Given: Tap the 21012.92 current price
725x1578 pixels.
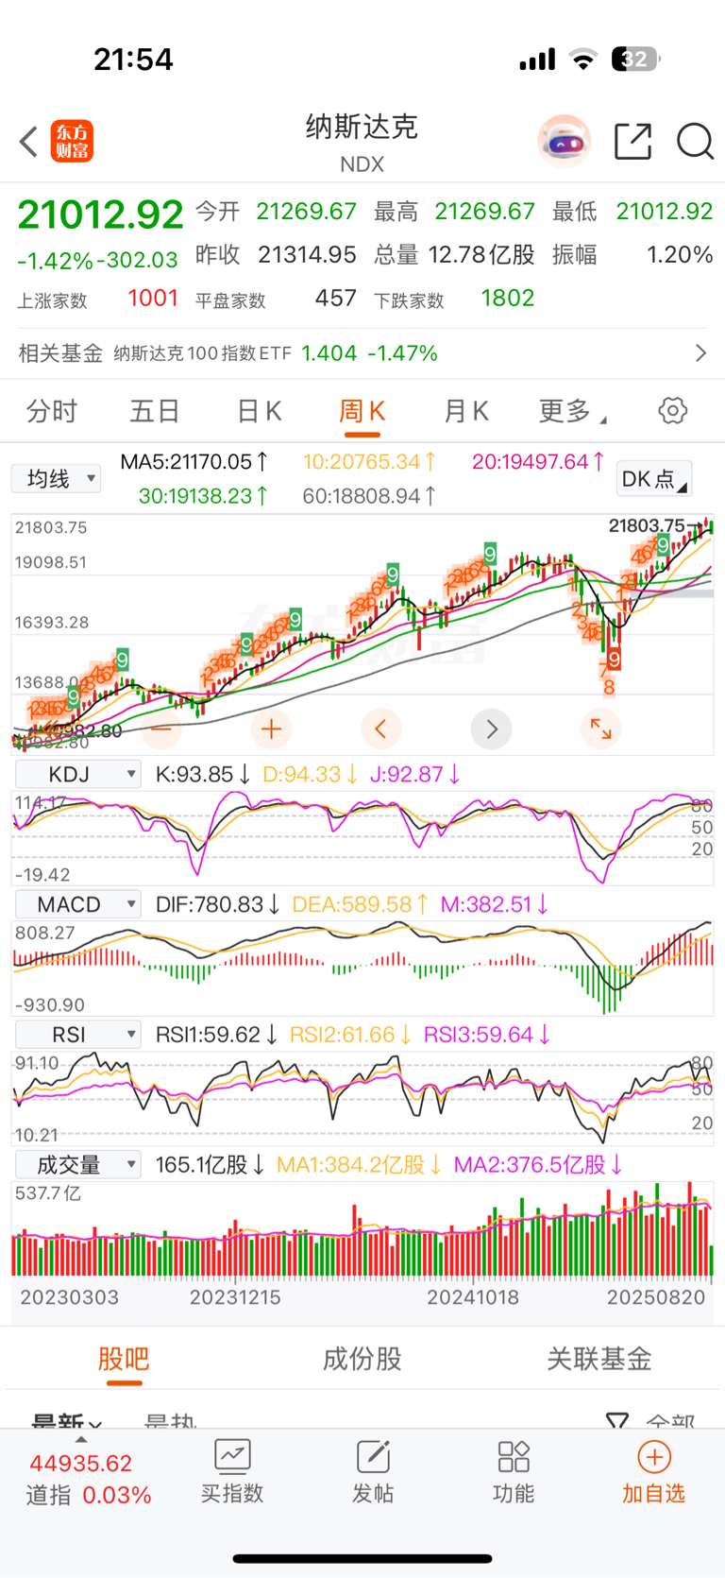Looking at the screenshot, I should (100, 214).
